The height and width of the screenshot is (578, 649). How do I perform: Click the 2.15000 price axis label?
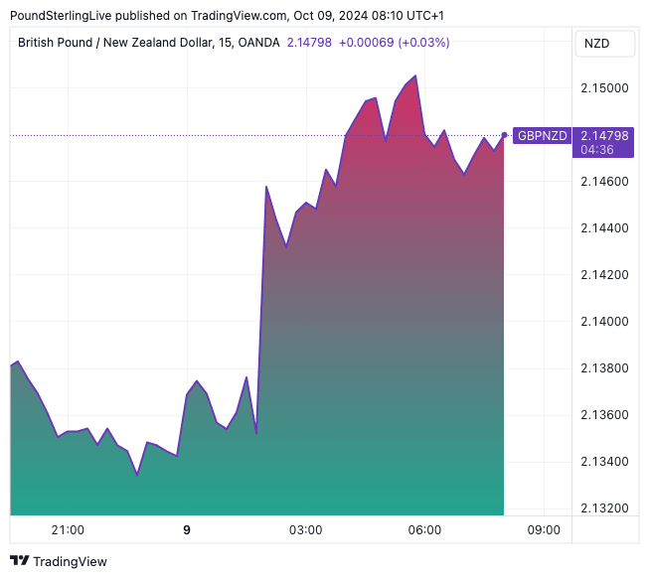pos(604,88)
